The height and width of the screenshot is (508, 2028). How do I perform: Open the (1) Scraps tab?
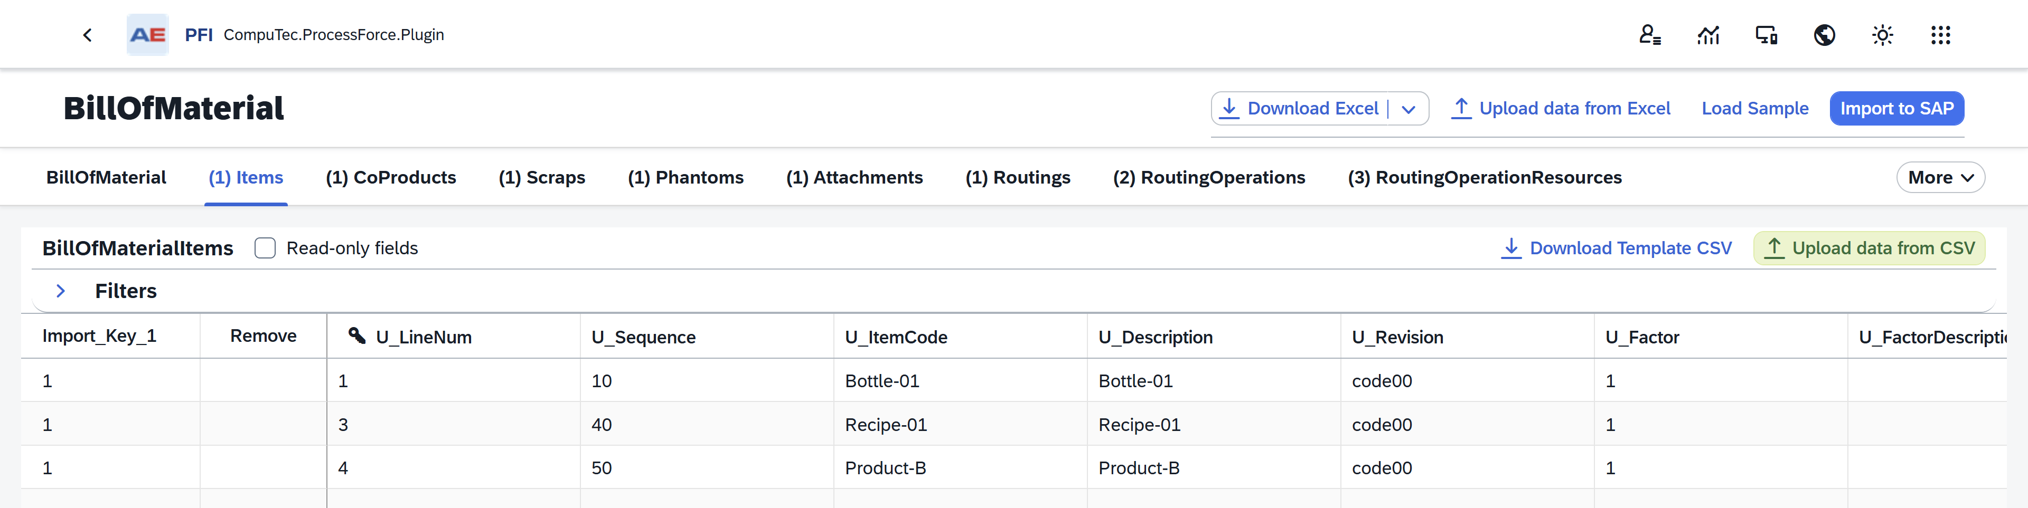542,178
